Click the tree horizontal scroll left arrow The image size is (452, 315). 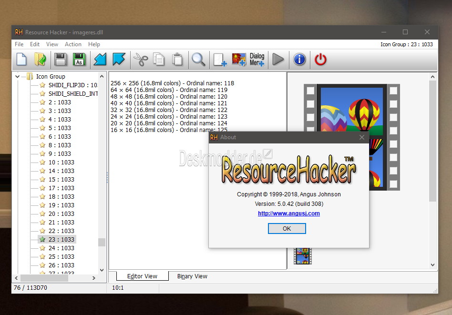point(16,278)
